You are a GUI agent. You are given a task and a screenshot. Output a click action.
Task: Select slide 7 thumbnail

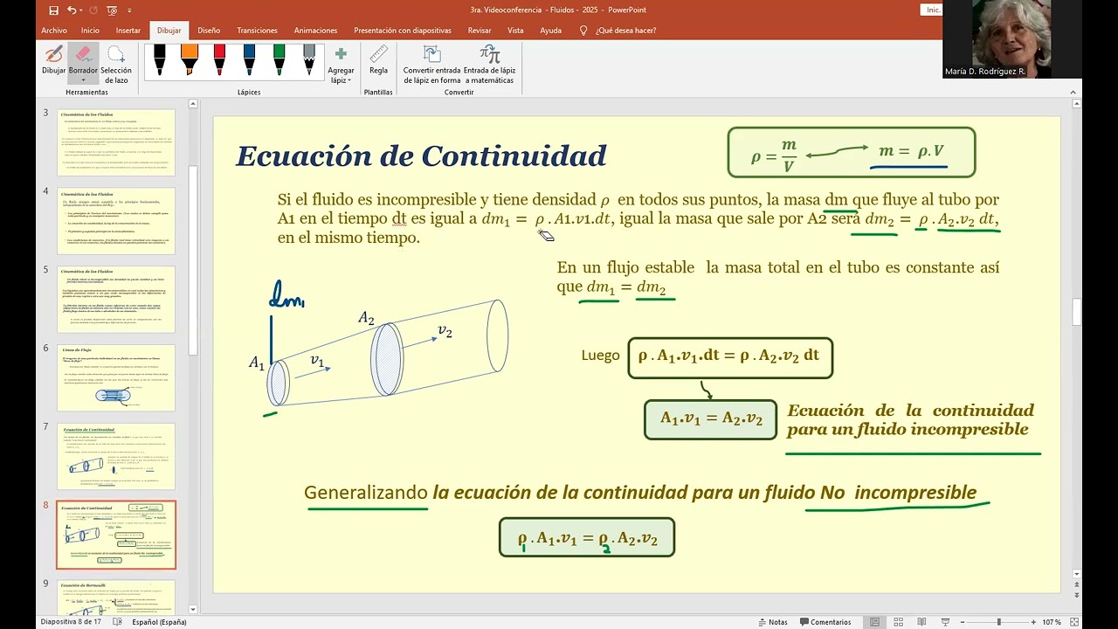(x=116, y=456)
